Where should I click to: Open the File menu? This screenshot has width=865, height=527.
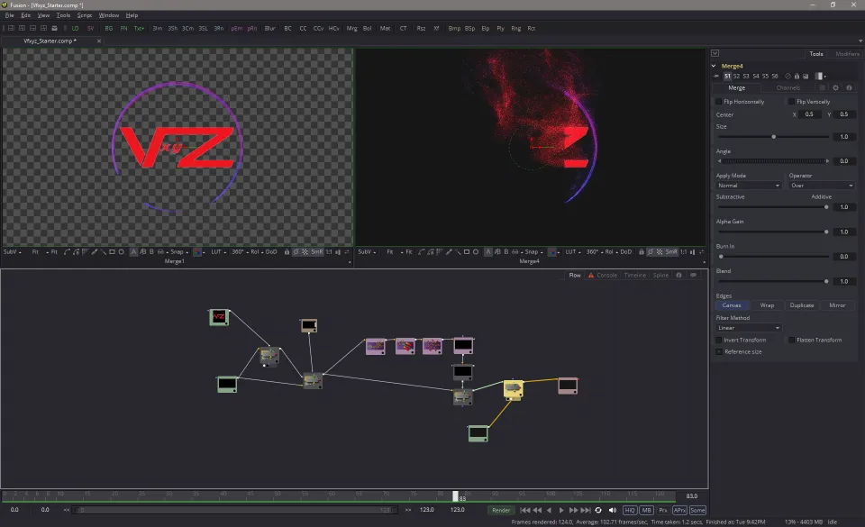9,15
